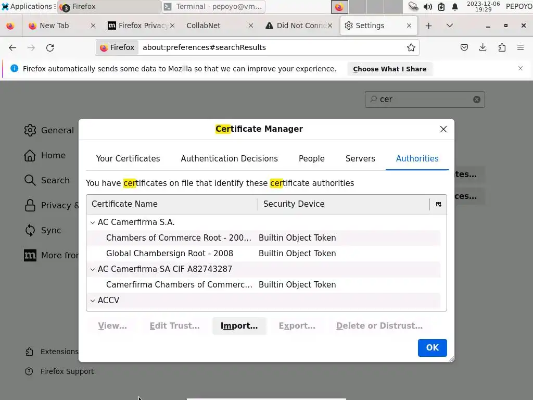
Task: Close the Did Not Connect tab
Action: [x=329, y=26]
